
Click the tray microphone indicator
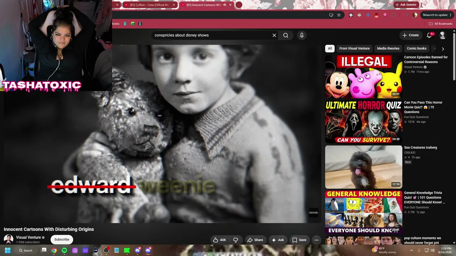[x=419, y=250]
